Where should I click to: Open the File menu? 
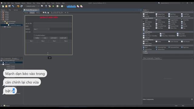[x=5, y=3]
